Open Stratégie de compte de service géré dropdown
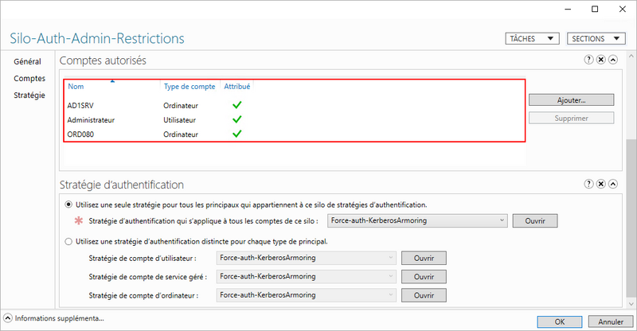 (307, 277)
